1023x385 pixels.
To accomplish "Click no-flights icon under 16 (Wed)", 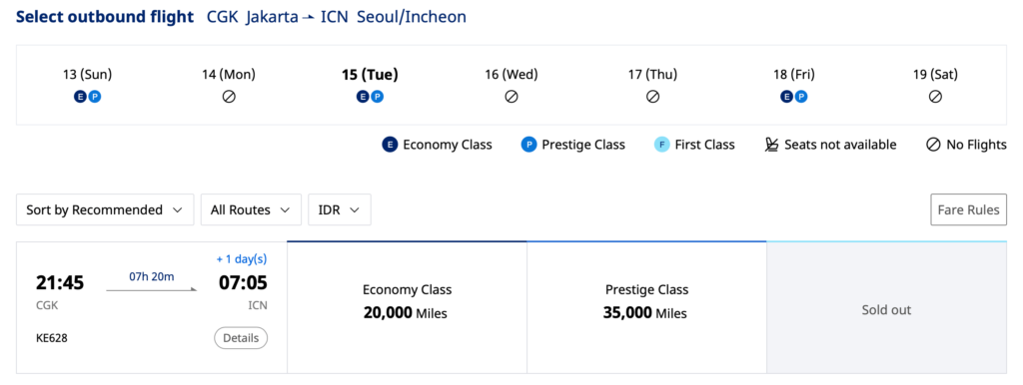I will tap(511, 97).
